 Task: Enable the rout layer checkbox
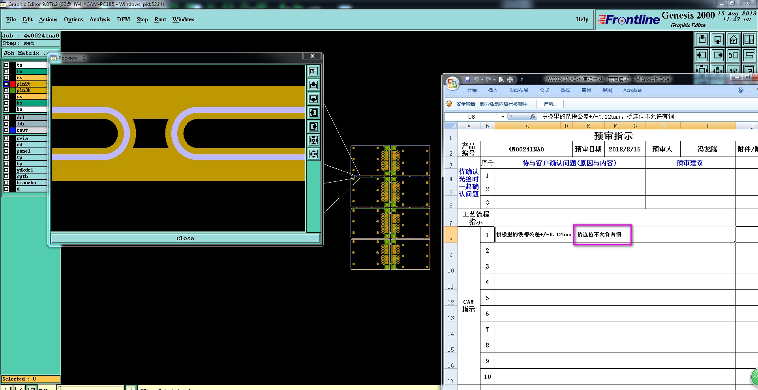[x=6, y=130]
